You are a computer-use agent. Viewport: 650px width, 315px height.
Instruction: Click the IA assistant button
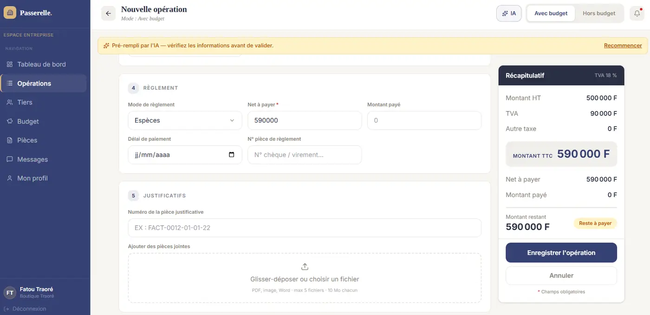click(509, 13)
